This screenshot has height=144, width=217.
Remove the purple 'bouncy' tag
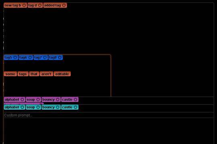(58, 99)
